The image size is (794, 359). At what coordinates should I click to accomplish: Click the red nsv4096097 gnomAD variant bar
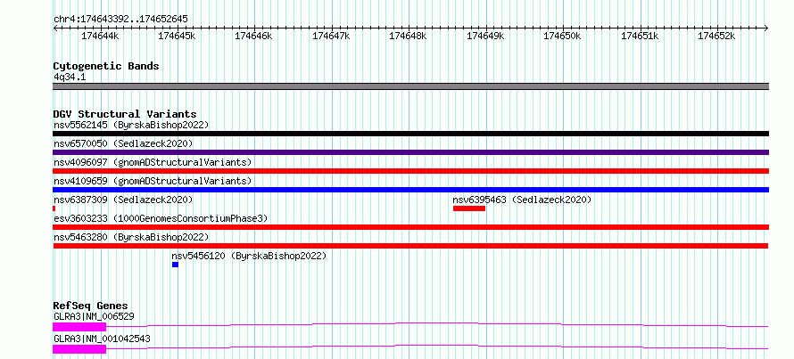coord(410,171)
